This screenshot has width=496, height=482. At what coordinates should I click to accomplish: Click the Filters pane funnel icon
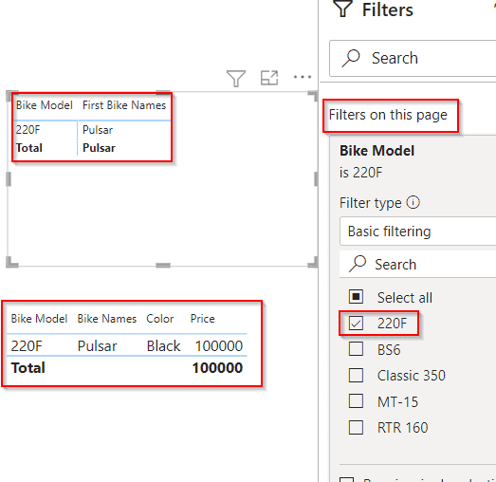click(x=343, y=9)
